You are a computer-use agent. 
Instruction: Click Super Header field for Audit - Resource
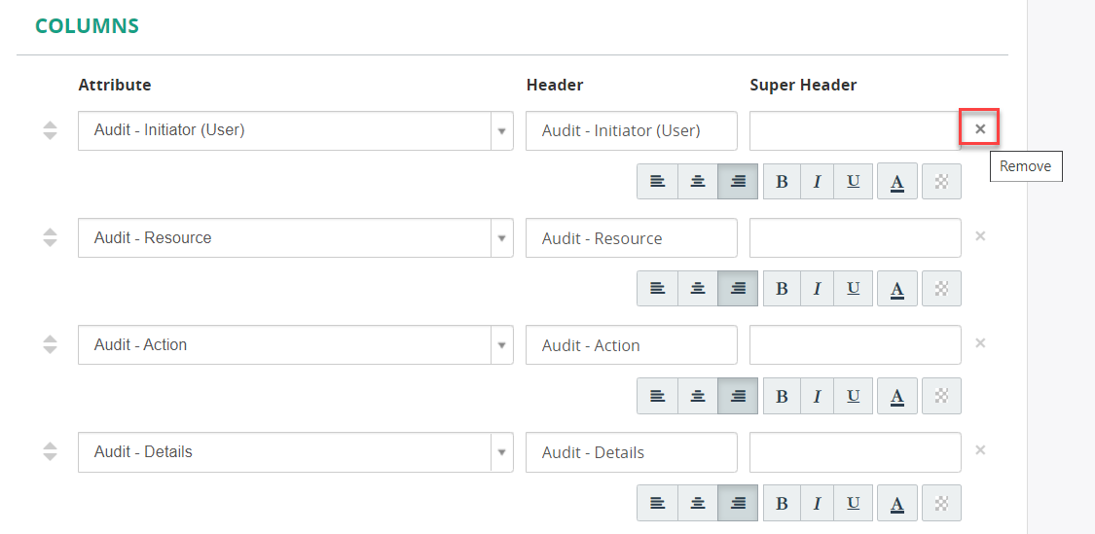(x=856, y=238)
